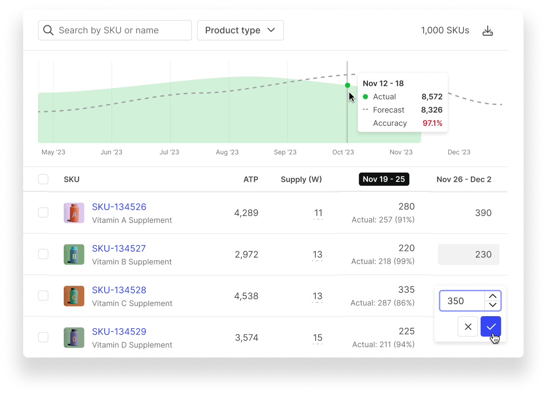
Task: Focus the Search by SKU field
Action: click(x=120, y=30)
